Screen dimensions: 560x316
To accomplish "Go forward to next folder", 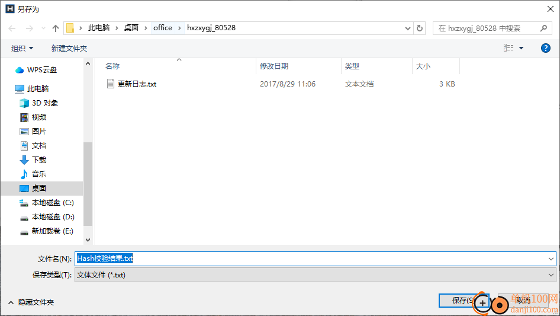I will coord(29,28).
